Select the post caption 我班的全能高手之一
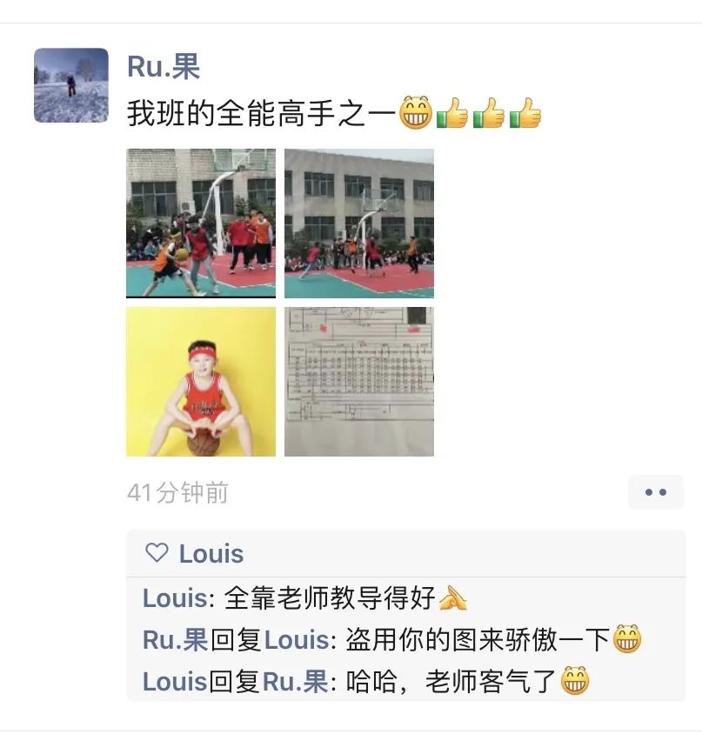 pos(262,113)
